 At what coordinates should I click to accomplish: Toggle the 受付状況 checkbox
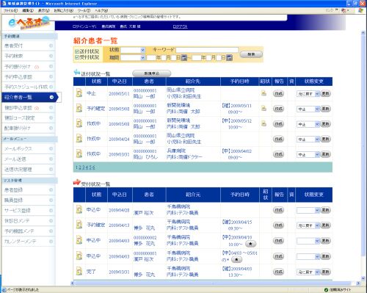click(x=77, y=57)
